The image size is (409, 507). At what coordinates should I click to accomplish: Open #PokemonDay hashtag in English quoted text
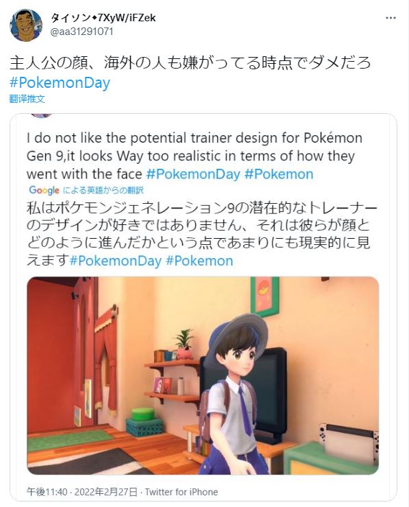pyautogui.click(x=193, y=174)
